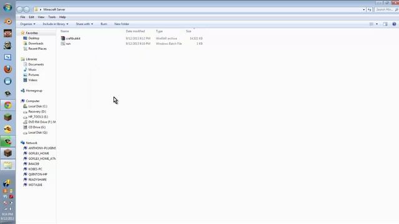Screen dimensions: 399x224
Task: Click the taskbar clock
Action: tap(7, 217)
